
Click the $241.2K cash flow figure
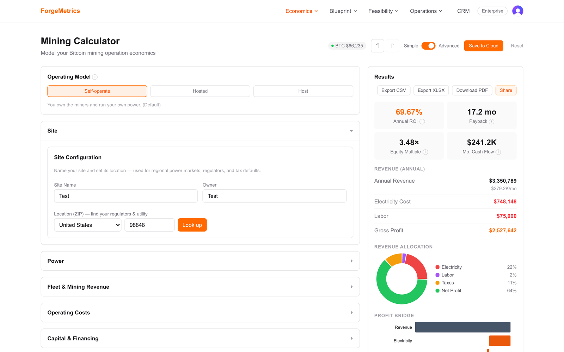(482, 143)
